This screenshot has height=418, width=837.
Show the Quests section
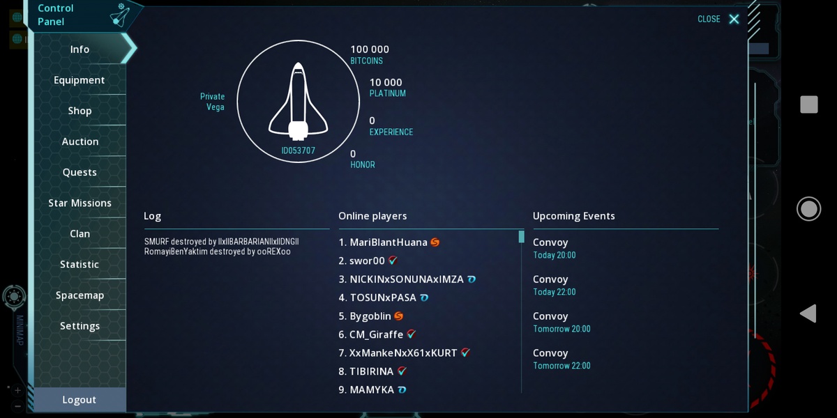click(x=80, y=172)
